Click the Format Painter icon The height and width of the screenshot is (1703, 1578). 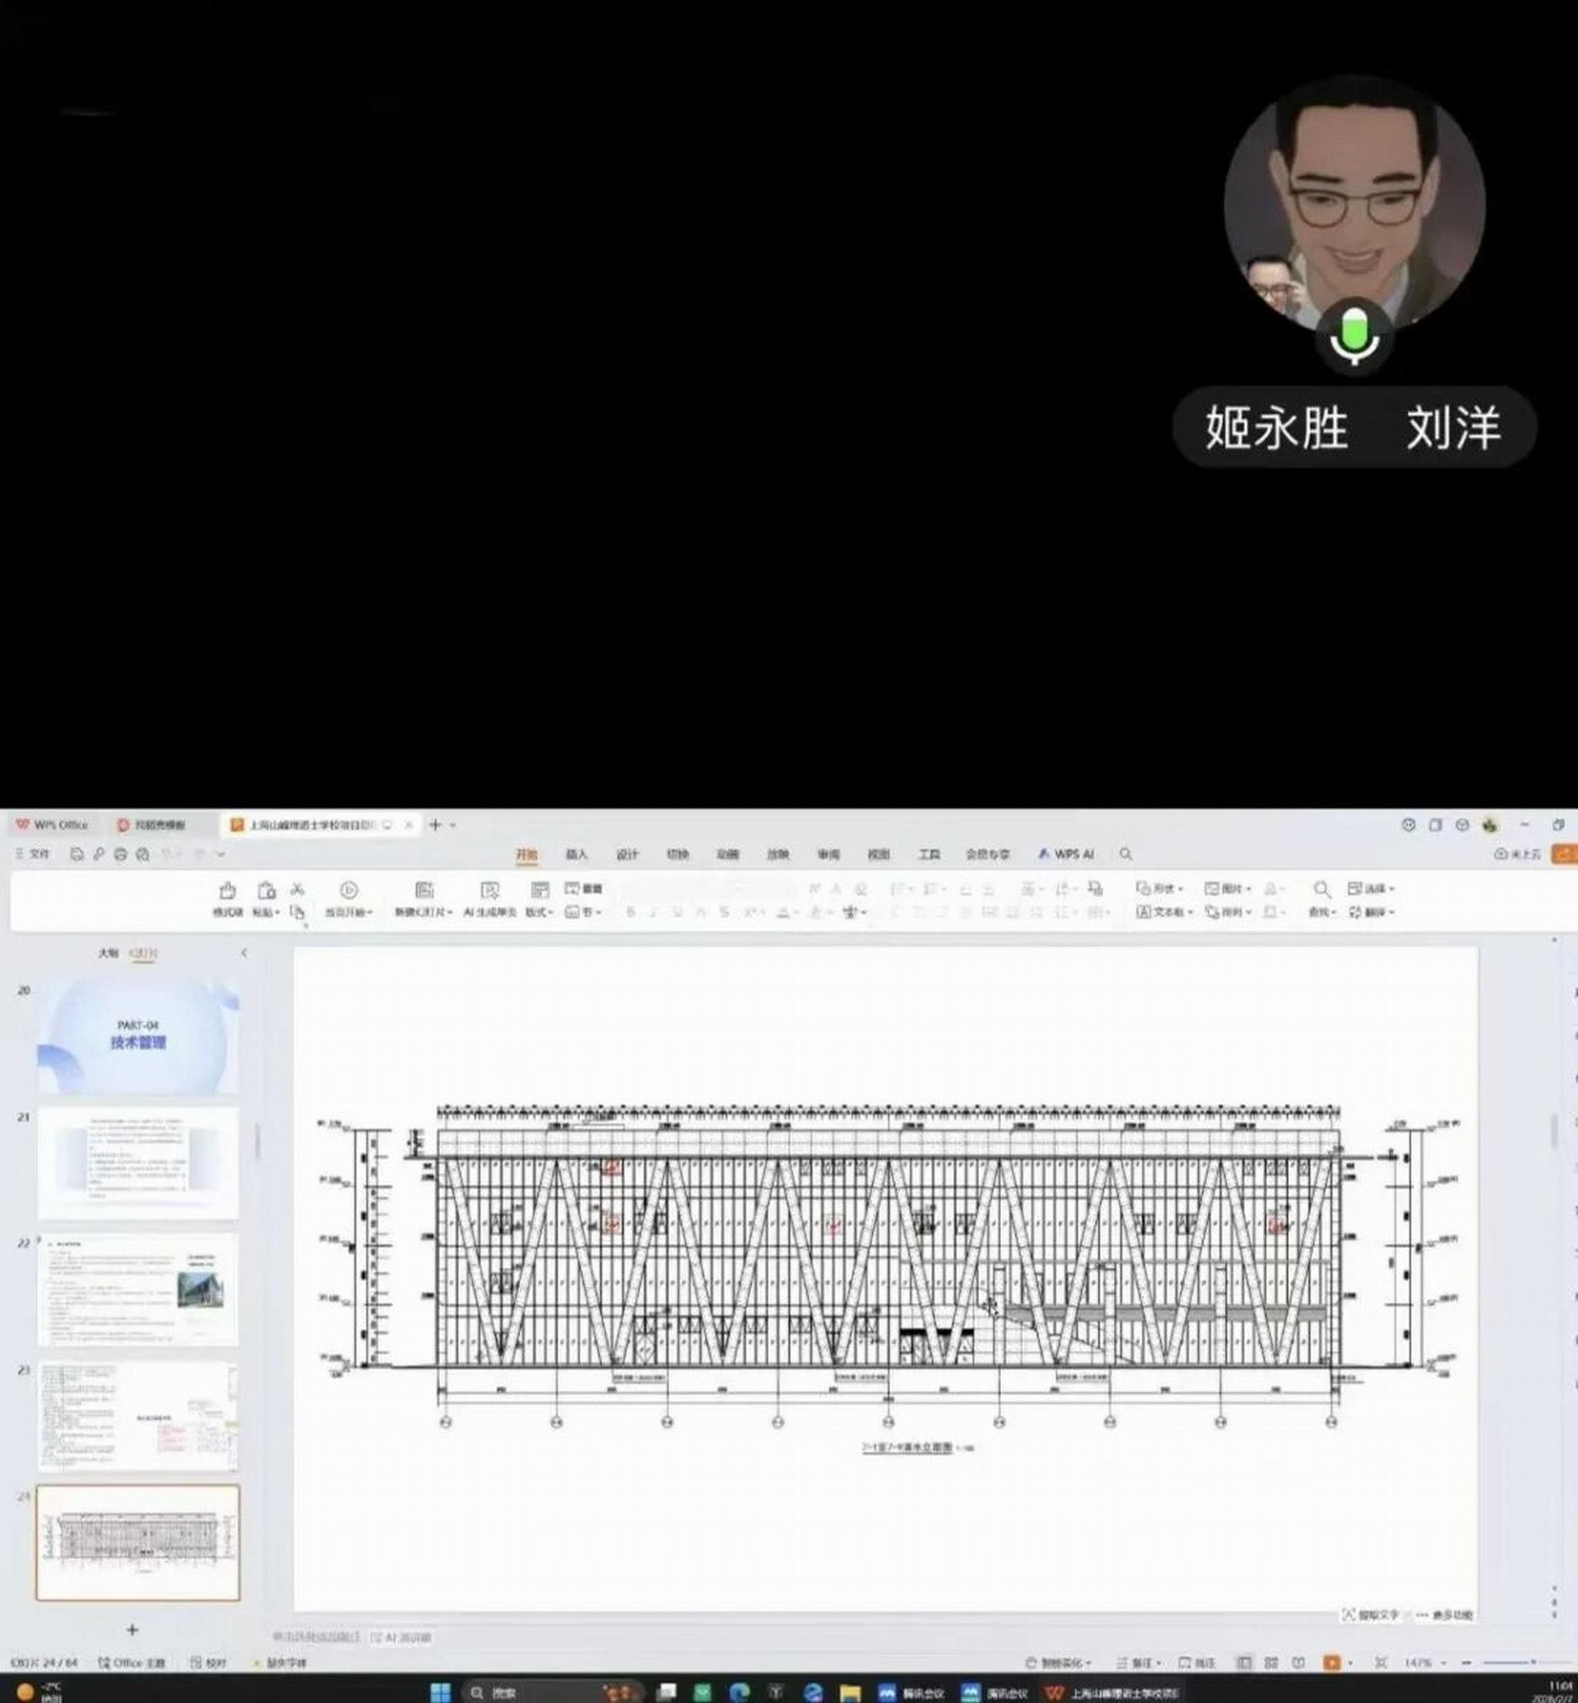tap(227, 891)
